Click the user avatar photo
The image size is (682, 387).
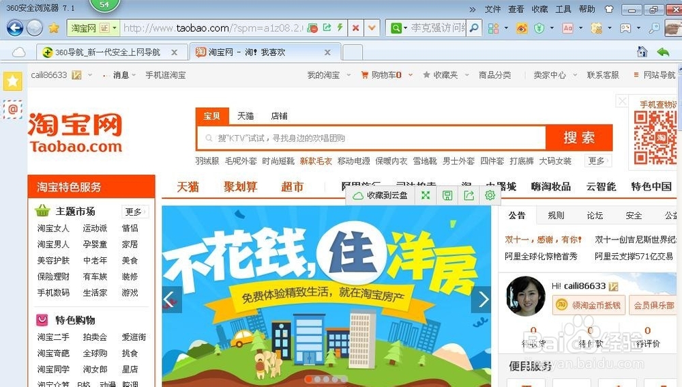tap(526, 296)
